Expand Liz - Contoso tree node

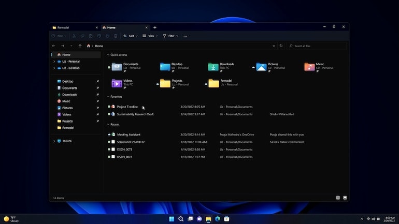point(54,68)
